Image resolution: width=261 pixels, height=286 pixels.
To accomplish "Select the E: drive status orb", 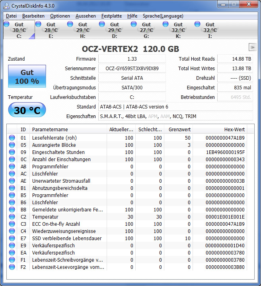I will (x=38, y=24).
